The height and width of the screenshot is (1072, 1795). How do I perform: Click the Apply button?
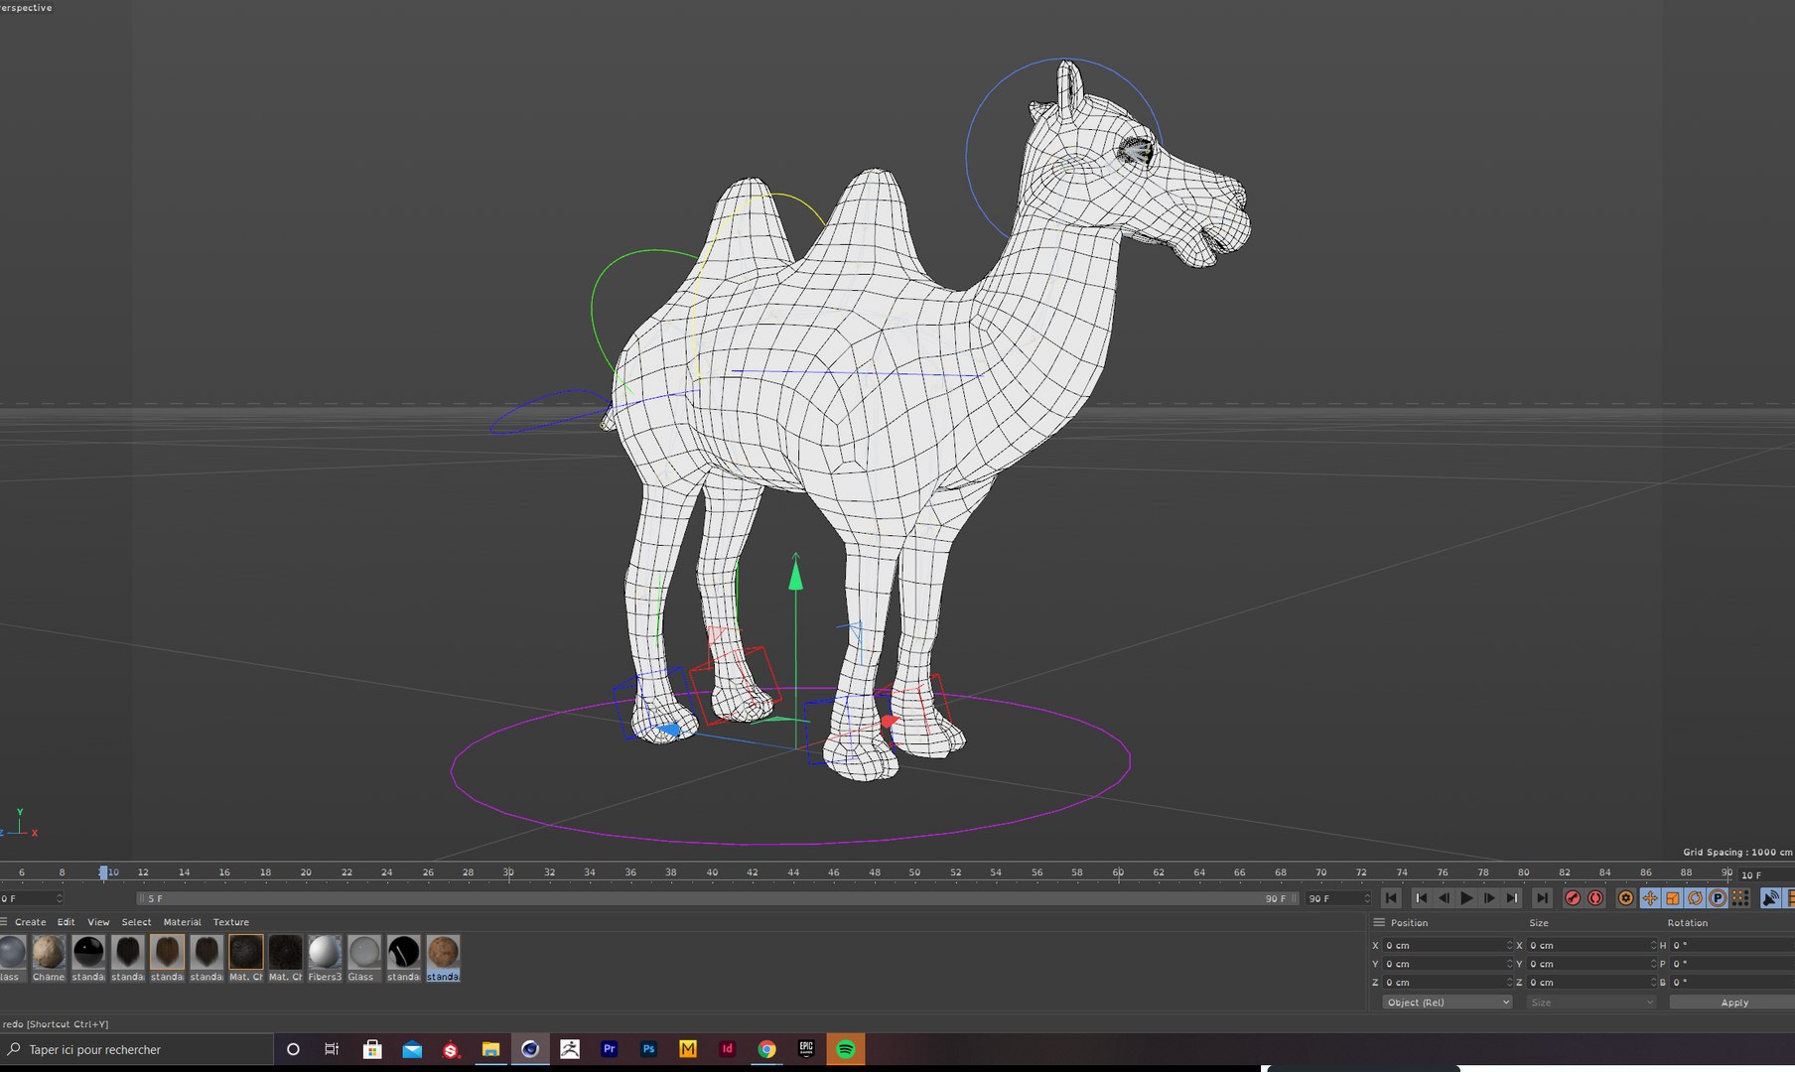tap(1732, 1003)
